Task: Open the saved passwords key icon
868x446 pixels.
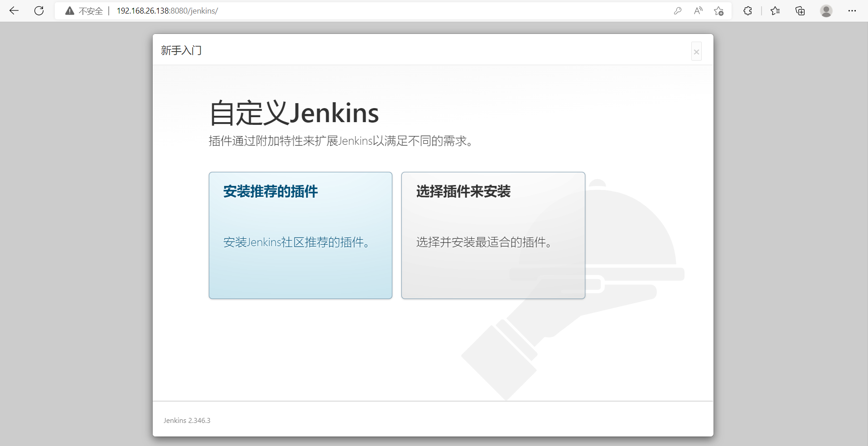Action: [x=678, y=11]
